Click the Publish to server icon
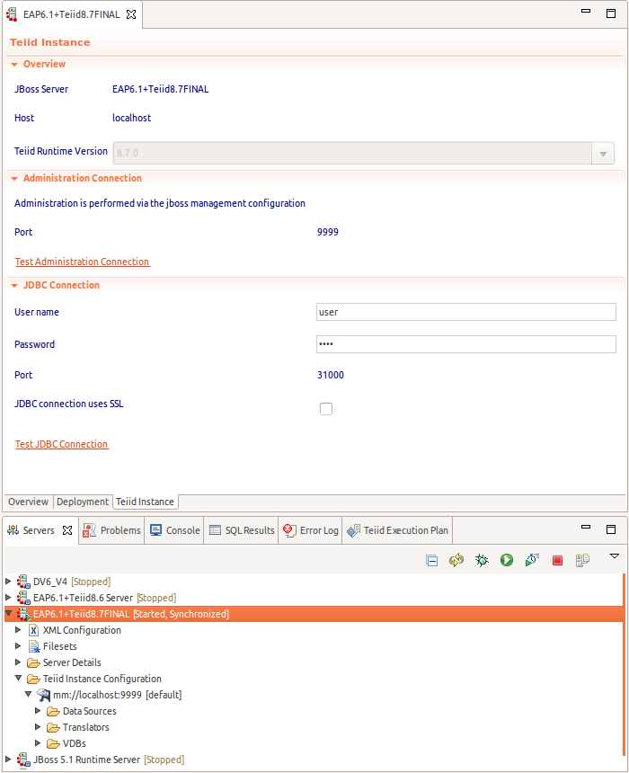Image resolution: width=629 pixels, height=773 pixels. click(582, 560)
